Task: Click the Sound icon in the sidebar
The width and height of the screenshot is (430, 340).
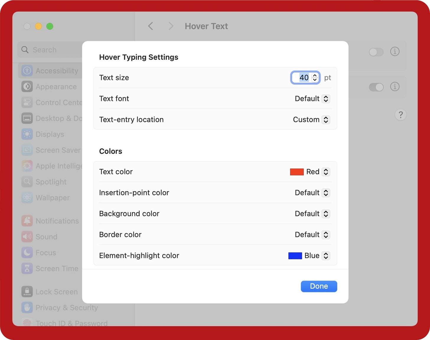Action: click(27, 237)
